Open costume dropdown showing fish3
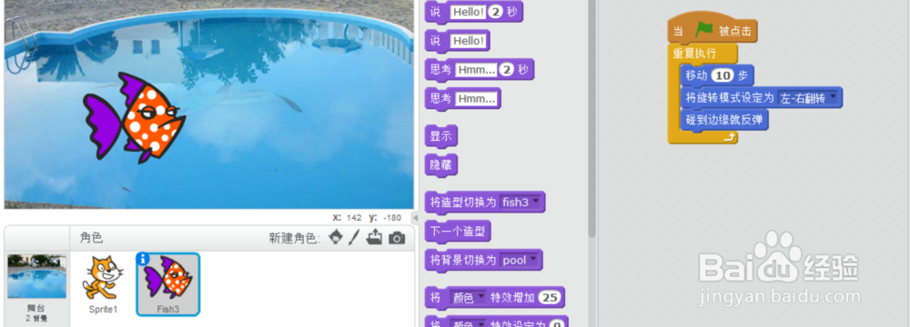Image resolution: width=910 pixels, height=327 pixels. click(520, 203)
